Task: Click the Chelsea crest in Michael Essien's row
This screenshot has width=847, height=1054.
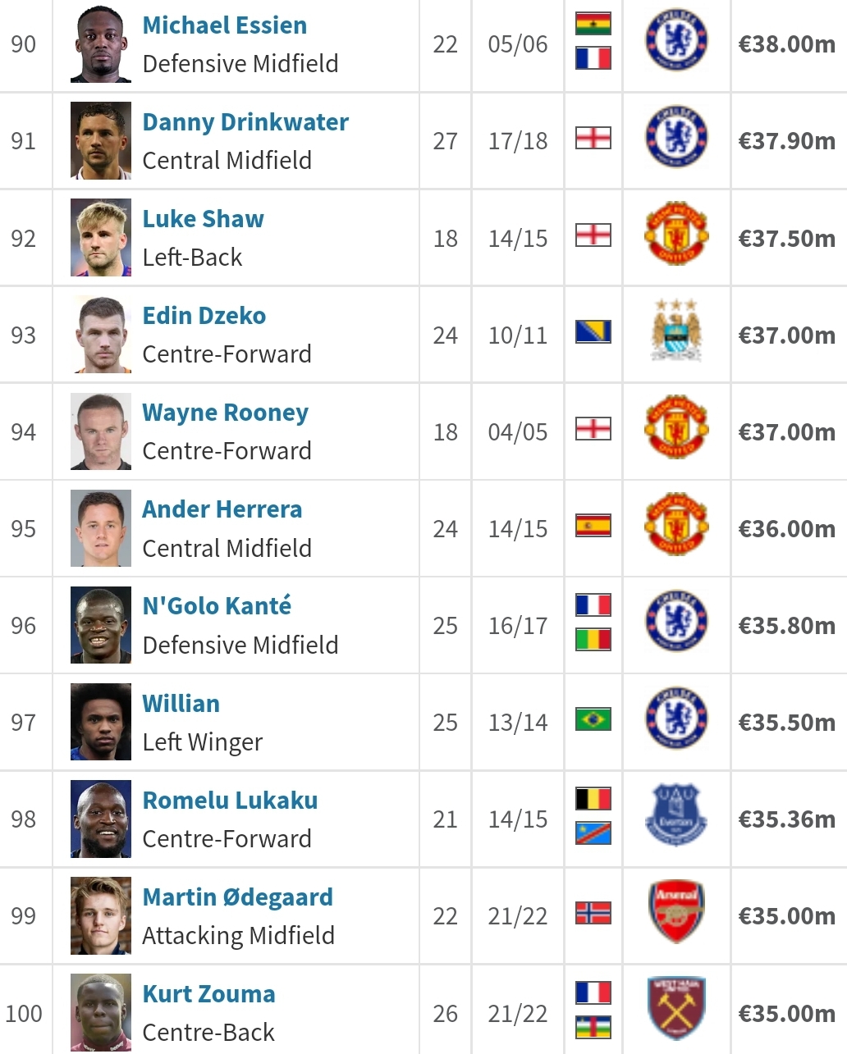Action: (x=676, y=40)
